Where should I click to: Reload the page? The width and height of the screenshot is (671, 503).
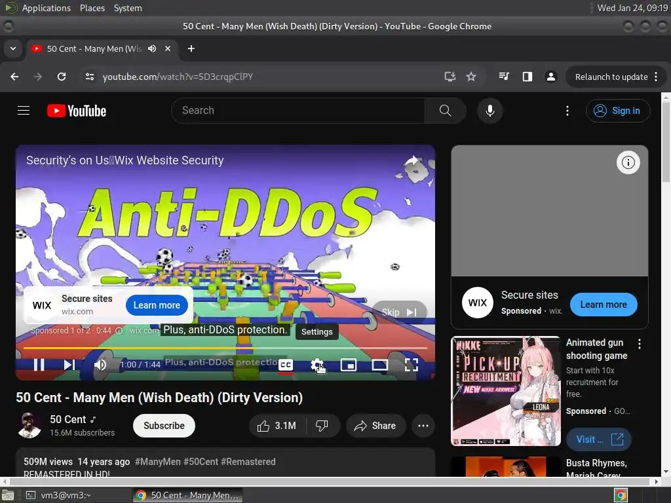(62, 77)
